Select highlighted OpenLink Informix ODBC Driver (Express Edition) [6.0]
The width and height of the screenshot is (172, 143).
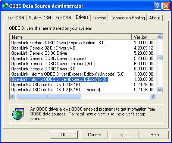pyautogui.click(x=59, y=79)
